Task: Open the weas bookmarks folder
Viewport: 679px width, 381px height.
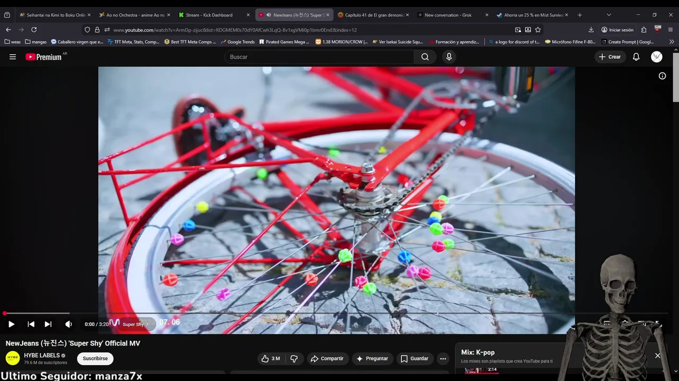Action: (12, 42)
